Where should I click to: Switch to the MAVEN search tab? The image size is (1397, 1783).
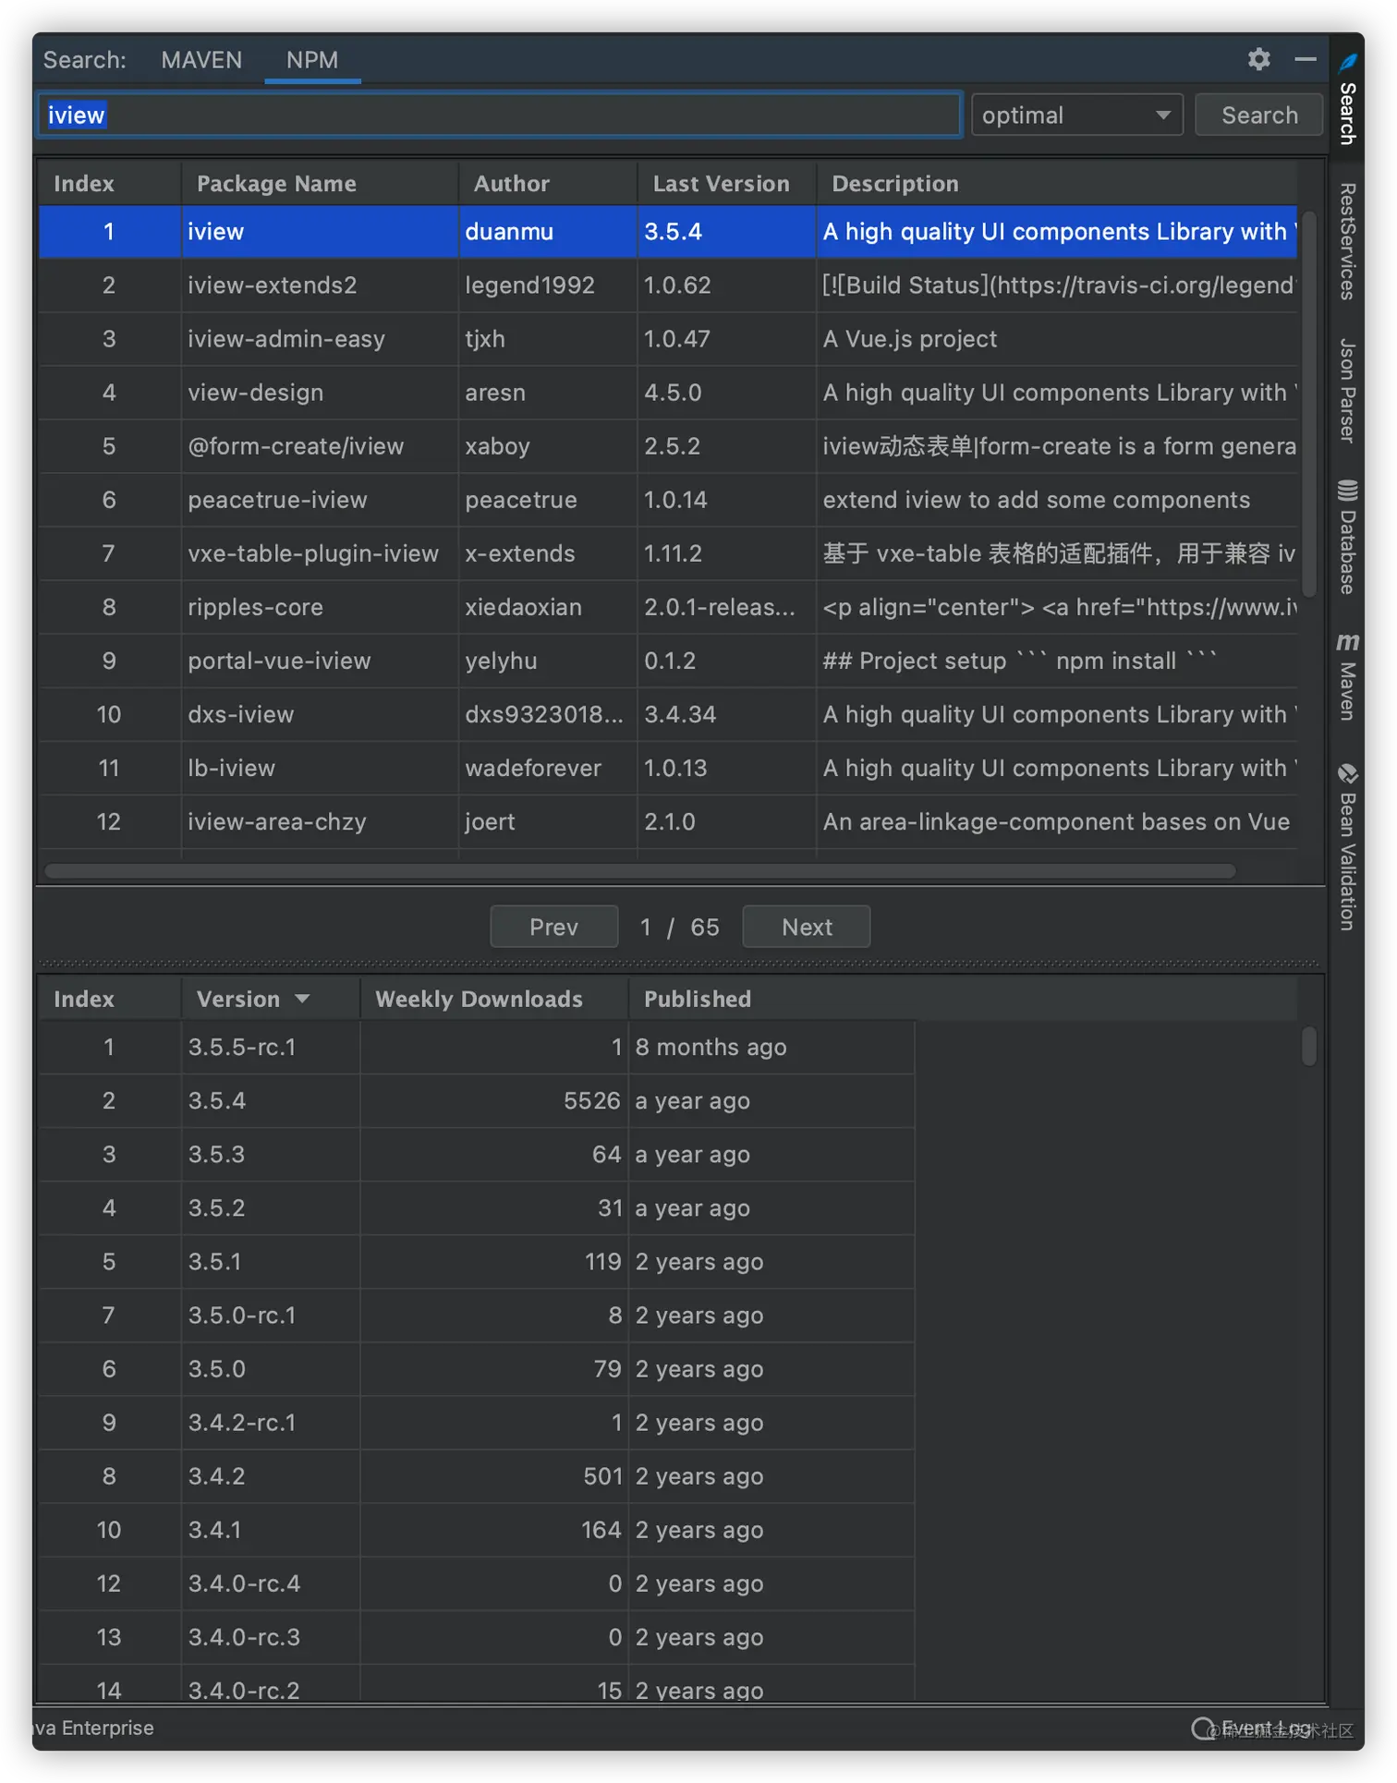pyautogui.click(x=201, y=60)
